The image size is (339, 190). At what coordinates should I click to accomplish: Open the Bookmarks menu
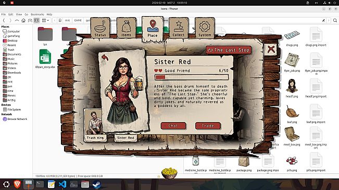(x=37, y=15)
